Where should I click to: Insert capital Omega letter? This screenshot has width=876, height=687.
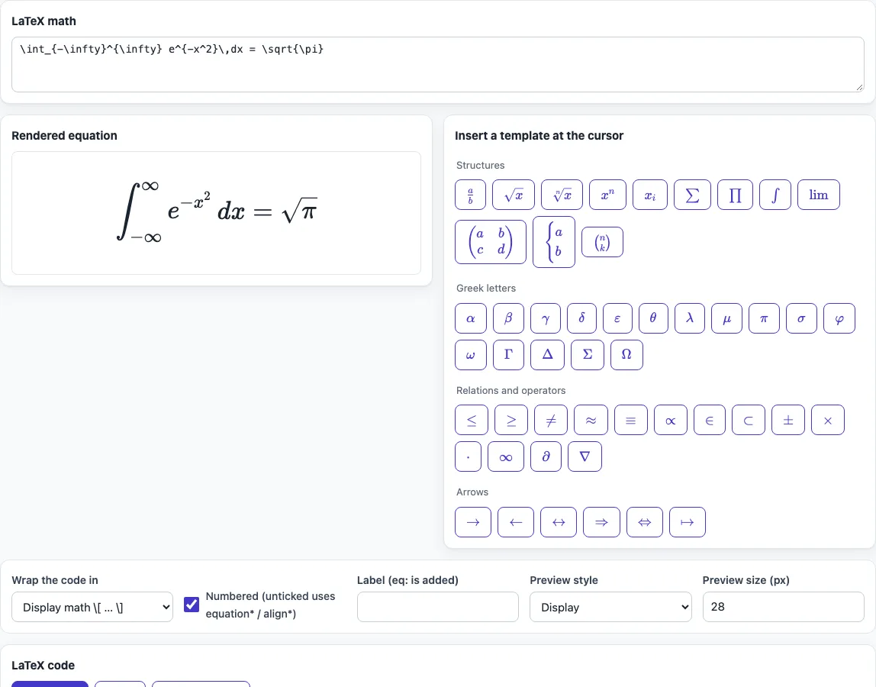pos(626,355)
